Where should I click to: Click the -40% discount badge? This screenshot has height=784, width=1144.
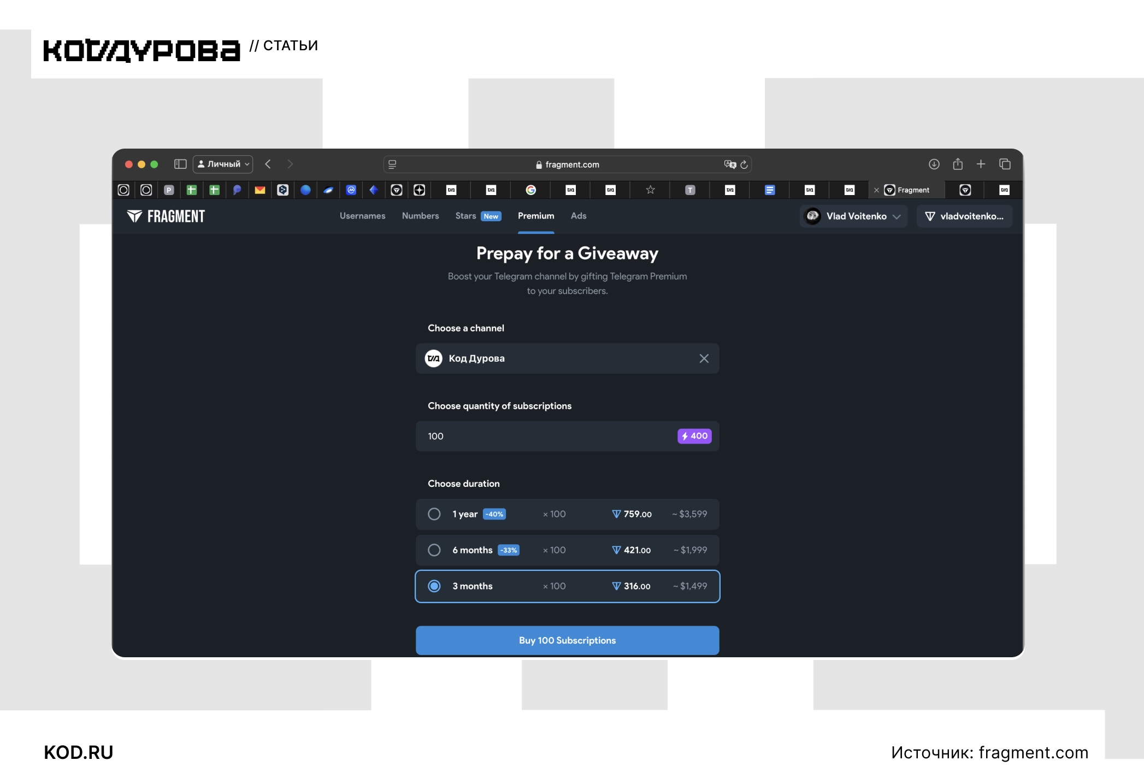(x=494, y=514)
